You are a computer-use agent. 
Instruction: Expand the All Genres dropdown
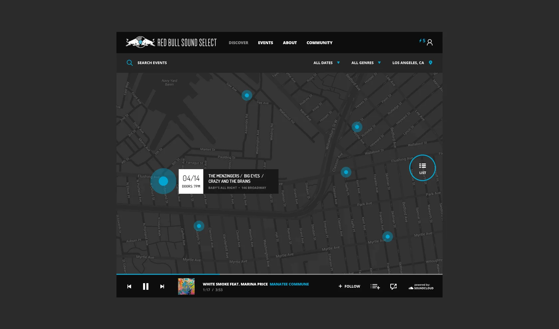pyautogui.click(x=366, y=62)
